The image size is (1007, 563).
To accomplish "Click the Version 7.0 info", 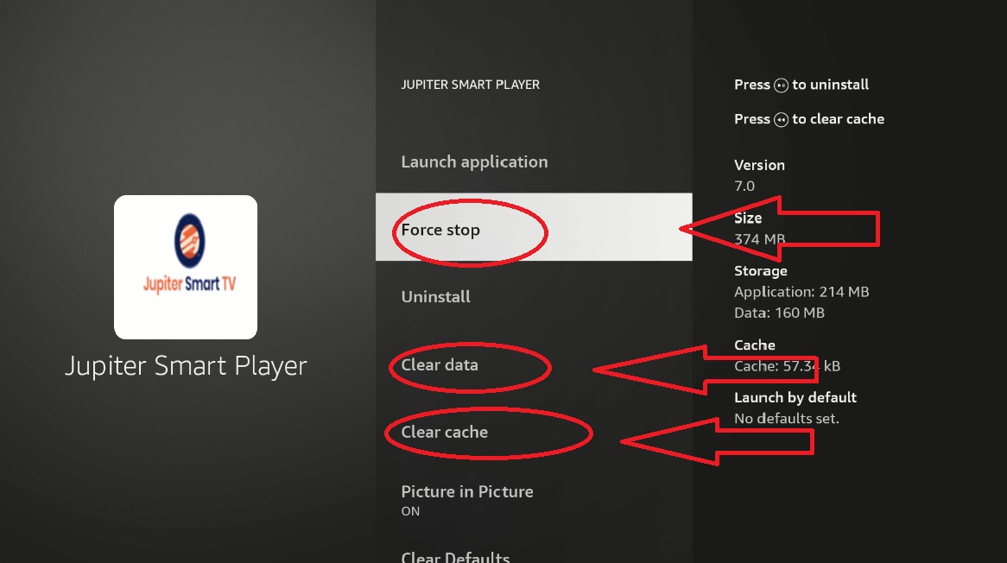I will point(759,175).
